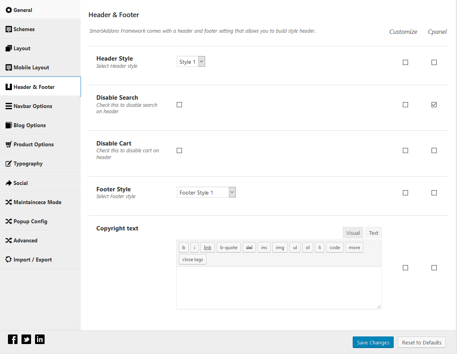
Task: Open the Twitter icon link
Action: (x=26, y=339)
